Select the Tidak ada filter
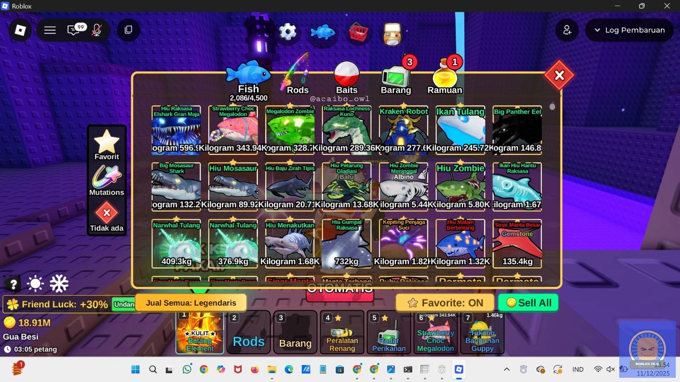Viewport: 680px width, 382px height. (107, 217)
